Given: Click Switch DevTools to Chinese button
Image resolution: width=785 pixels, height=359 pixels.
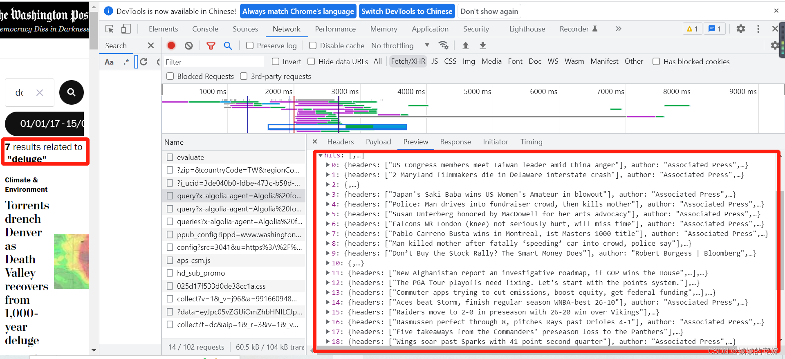Looking at the screenshot, I should [x=407, y=11].
